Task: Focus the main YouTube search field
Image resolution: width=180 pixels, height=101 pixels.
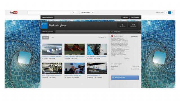Action: point(49,13)
